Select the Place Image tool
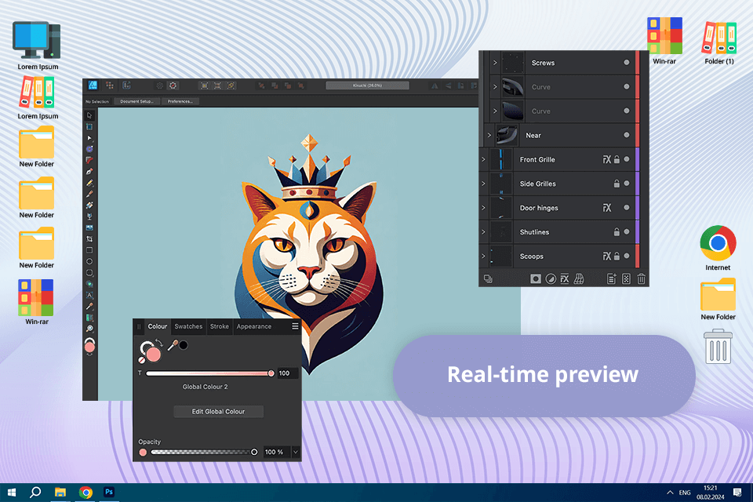This screenshot has height=502, width=753. tap(89, 227)
